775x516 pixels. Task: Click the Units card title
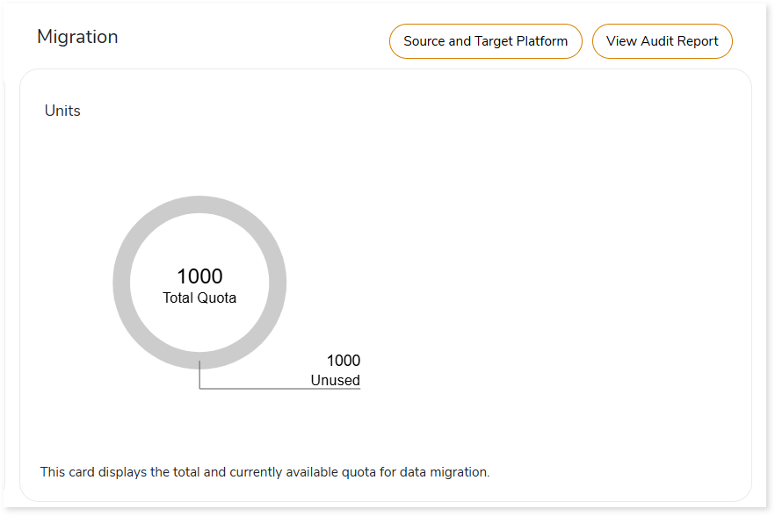tap(62, 111)
